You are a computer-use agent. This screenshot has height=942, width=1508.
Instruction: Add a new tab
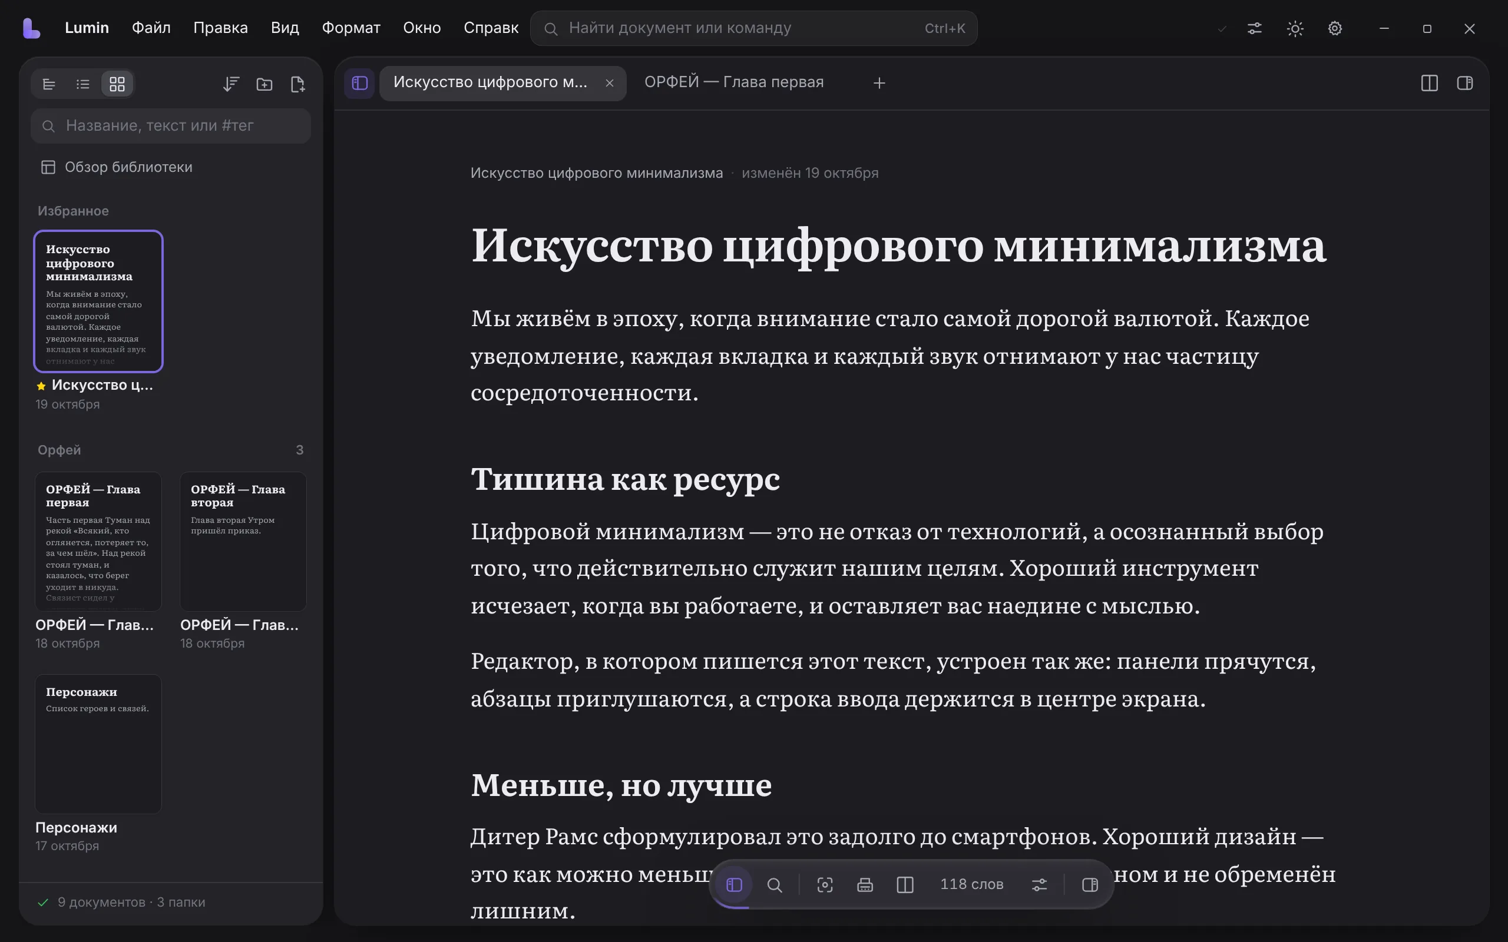tap(879, 83)
